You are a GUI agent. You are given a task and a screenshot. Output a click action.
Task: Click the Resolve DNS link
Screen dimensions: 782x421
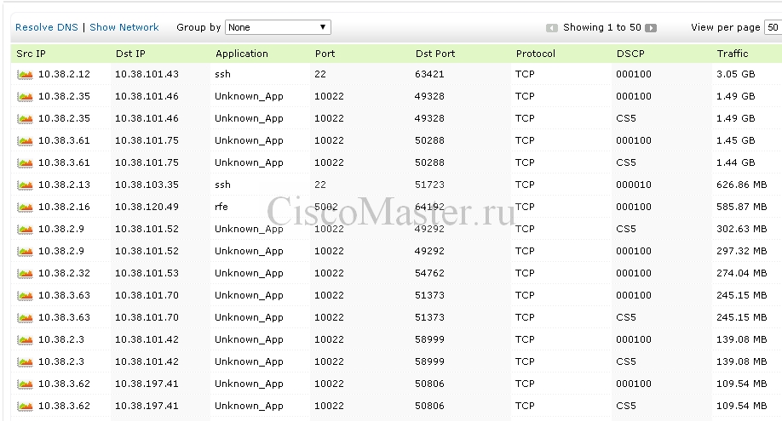(x=47, y=27)
